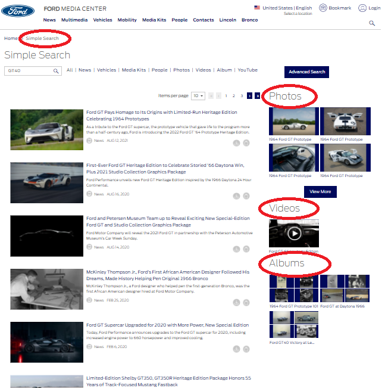Go to results page 2

pyautogui.click(x=233, y=96)
